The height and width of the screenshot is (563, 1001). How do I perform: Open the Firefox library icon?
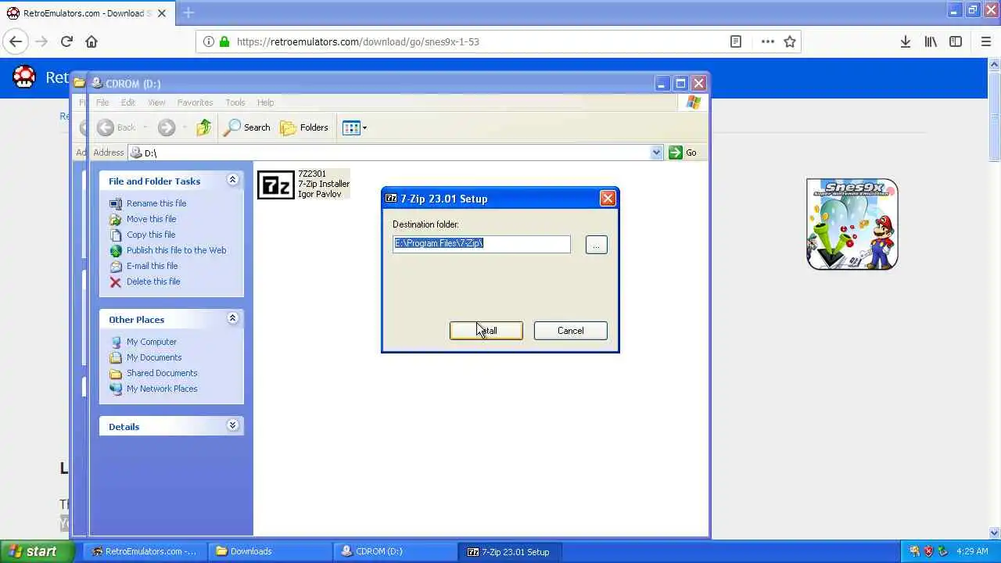931,41
